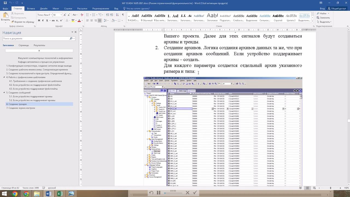Open the Windows Start menu
This screenshot has width=350, height=197.
[x=5, y=194]
